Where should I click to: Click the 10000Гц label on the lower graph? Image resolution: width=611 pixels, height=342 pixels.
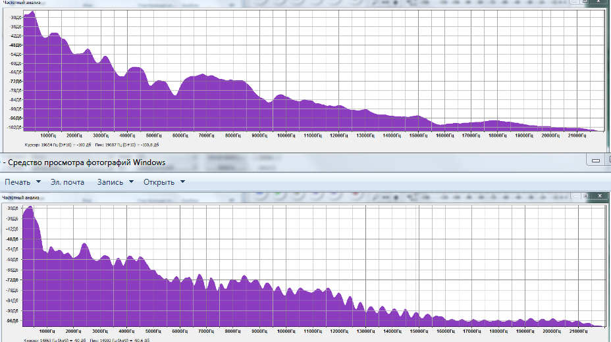pyautogui.click(x=286, y=331)
